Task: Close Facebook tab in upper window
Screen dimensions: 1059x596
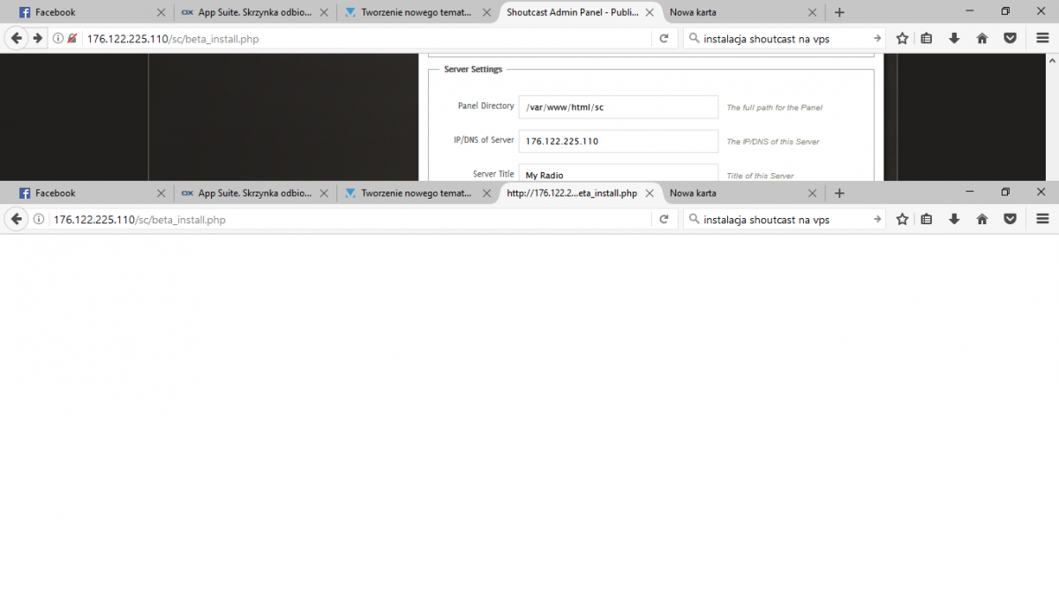Action: pos(161,12)
